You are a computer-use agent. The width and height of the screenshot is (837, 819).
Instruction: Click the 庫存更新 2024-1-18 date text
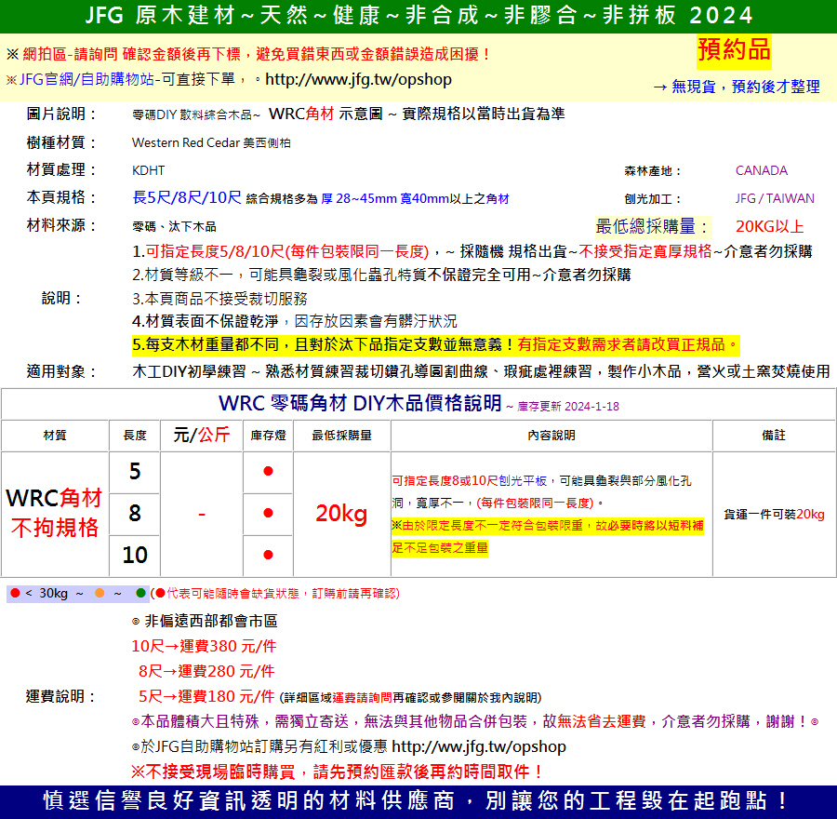pos(568,407)
